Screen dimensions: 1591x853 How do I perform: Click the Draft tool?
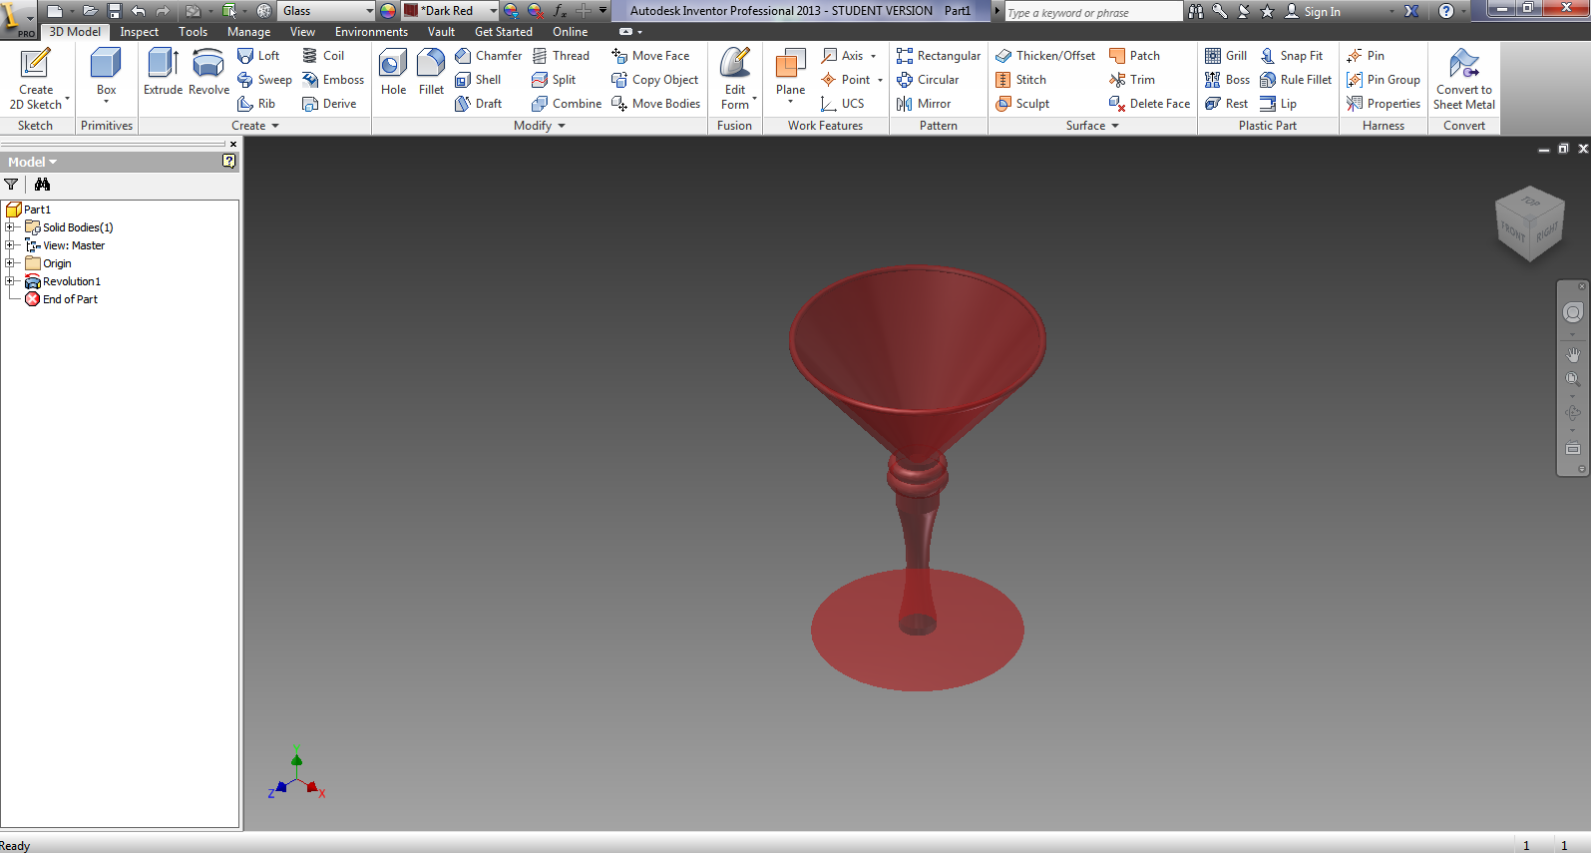pyautogui.click(x=478, y=104)
